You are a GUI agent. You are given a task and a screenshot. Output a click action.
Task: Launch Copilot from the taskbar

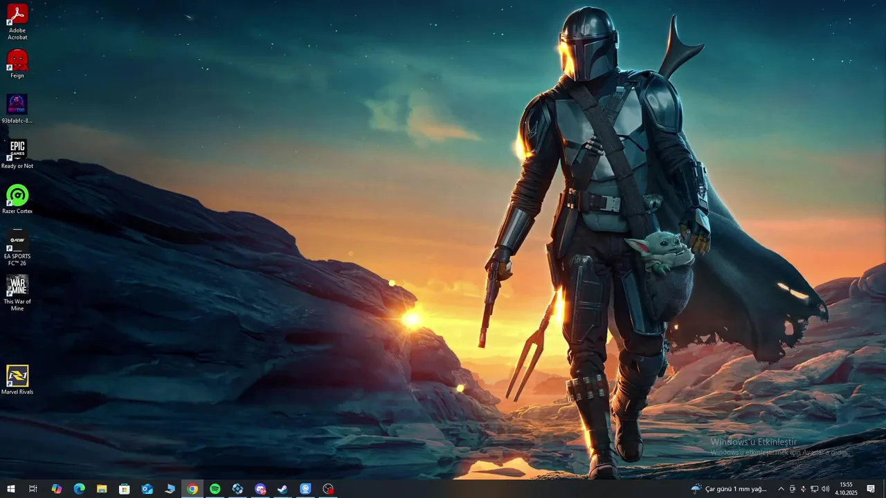tap(57, 489)
